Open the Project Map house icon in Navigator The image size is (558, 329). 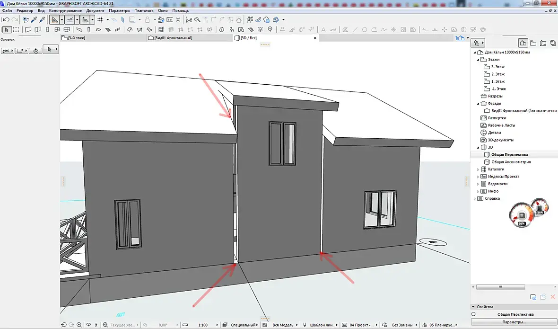pyautogui.click(x=523, y=43)
